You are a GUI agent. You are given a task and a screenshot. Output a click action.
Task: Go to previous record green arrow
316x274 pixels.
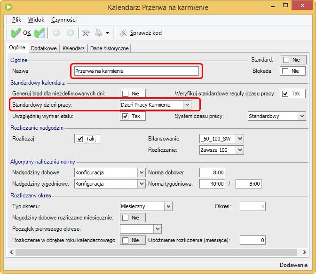(x=56, y=33)
